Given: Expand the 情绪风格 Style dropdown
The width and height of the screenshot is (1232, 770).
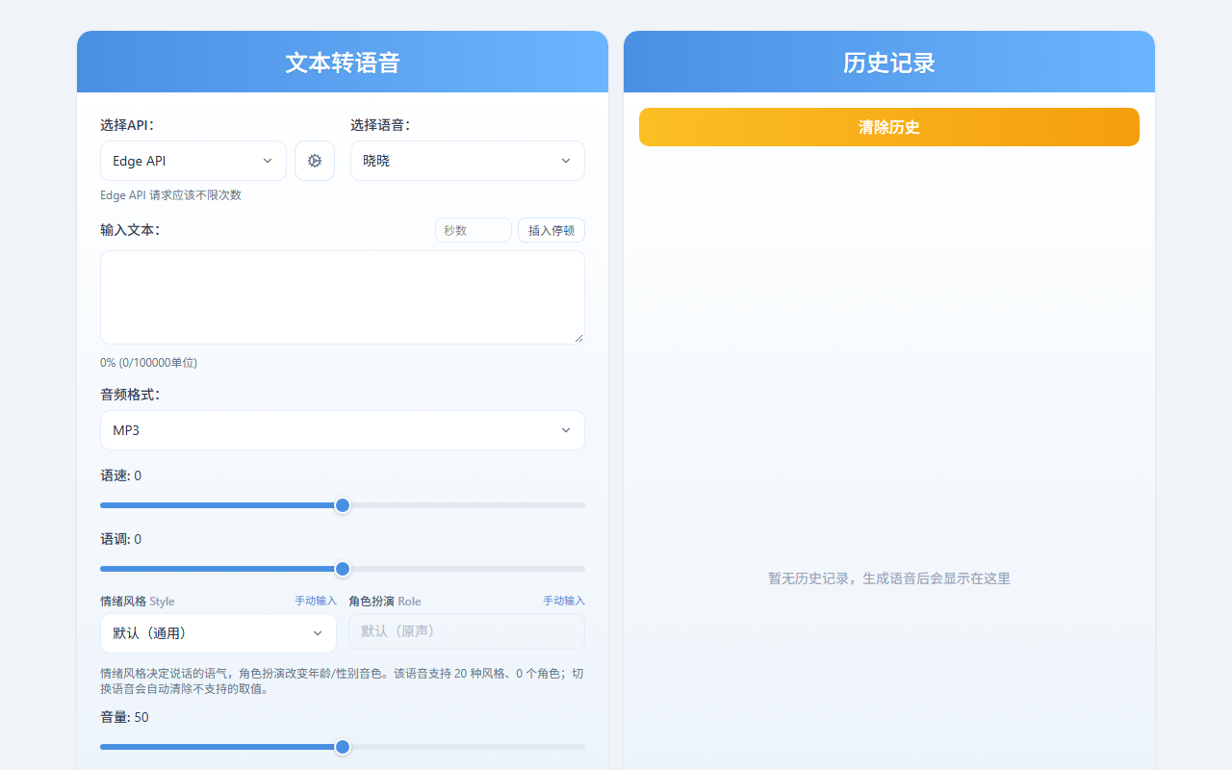Looking at the screenshot, I should pyautogui.click(x=218, y=633).
